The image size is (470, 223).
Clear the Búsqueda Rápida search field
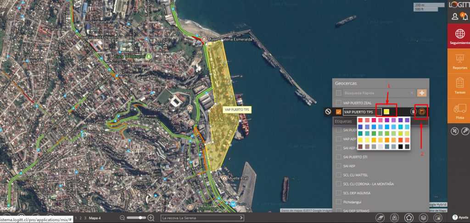(412, 93)
